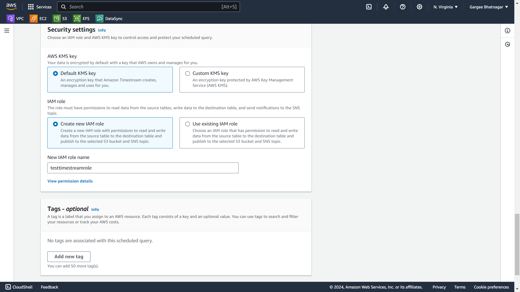The height and width of the screenshot is (292, 520).
Task: Open the CloudShell icon in top bar
Action: (369, 7)
